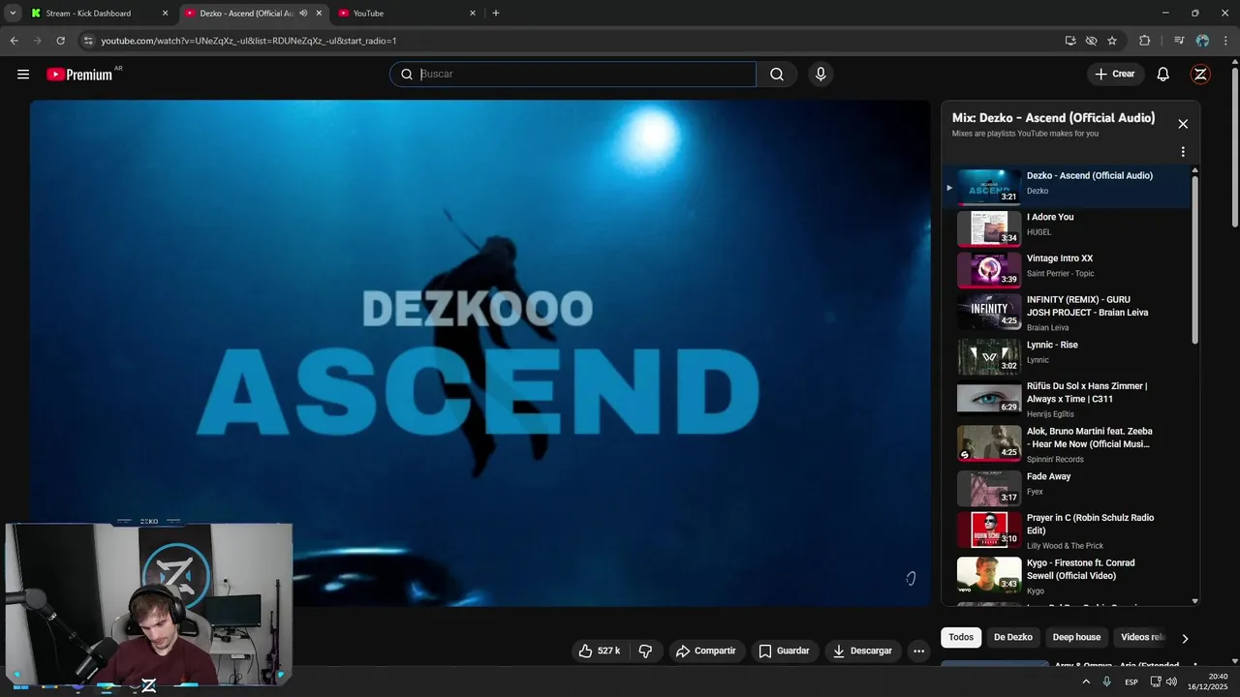Viewport: 1240px width, 697px height.
Task: Close the Kick Dashboard tab
Action: coord(165,14)
